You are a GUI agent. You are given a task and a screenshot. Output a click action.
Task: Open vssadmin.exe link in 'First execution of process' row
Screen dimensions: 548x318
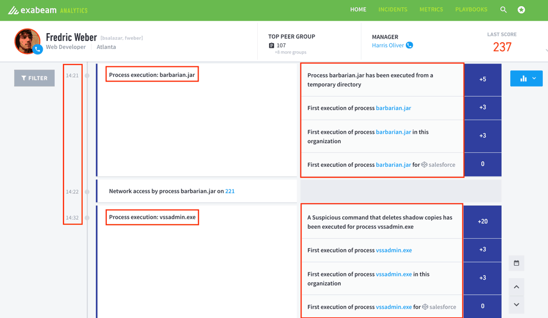(394, 250)
